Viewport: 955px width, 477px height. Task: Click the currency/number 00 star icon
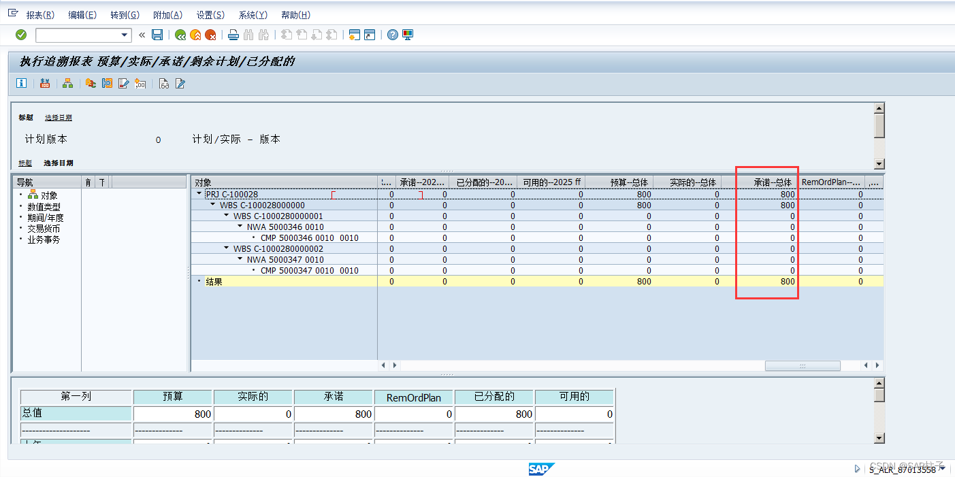140,83
